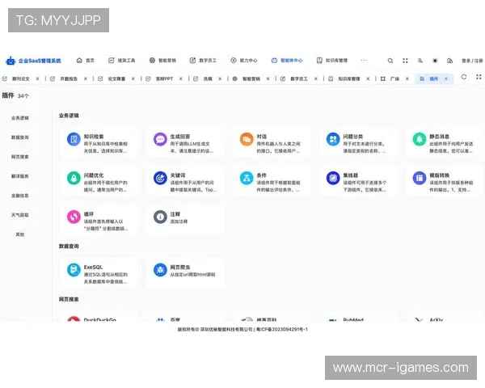Toggle the light/dark theme sun icon
485x388 pixels.
(x=435, y=61)
